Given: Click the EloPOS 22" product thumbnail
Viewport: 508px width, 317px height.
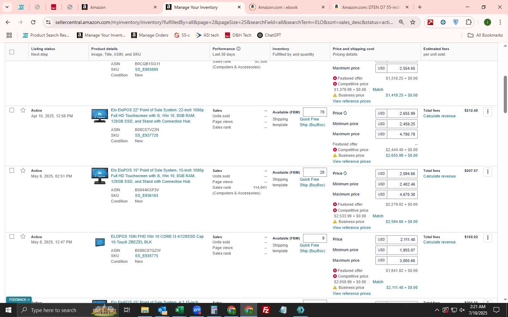Looking at the screenshot, I should pos(100,116).
